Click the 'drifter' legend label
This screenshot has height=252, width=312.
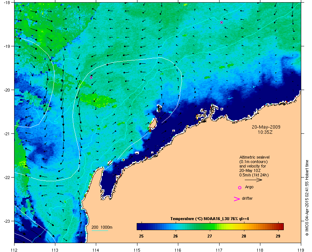(x=247, y=198)
